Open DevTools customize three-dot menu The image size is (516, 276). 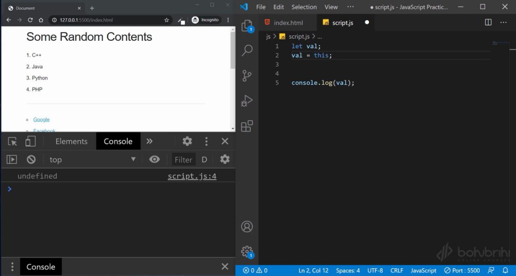click(206, 141)
